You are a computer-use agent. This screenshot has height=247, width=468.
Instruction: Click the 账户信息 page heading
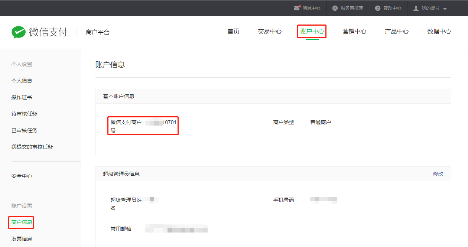110,65
